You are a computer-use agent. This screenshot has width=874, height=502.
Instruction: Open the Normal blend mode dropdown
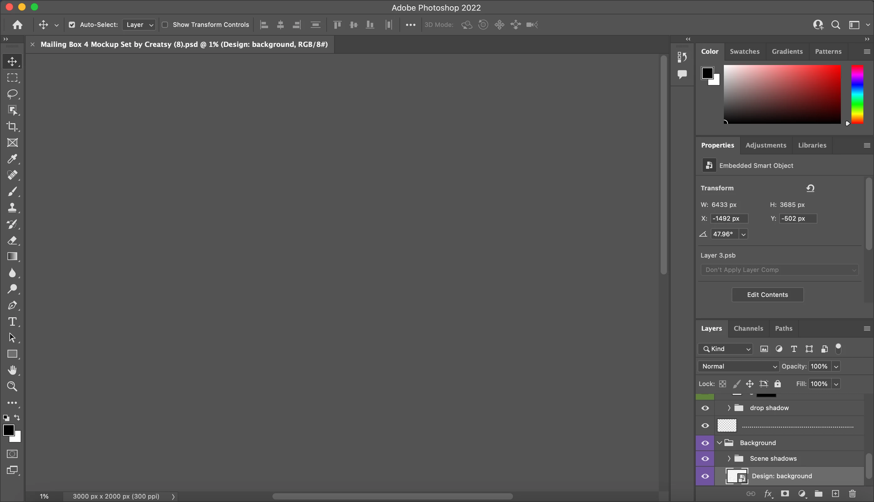739,366
